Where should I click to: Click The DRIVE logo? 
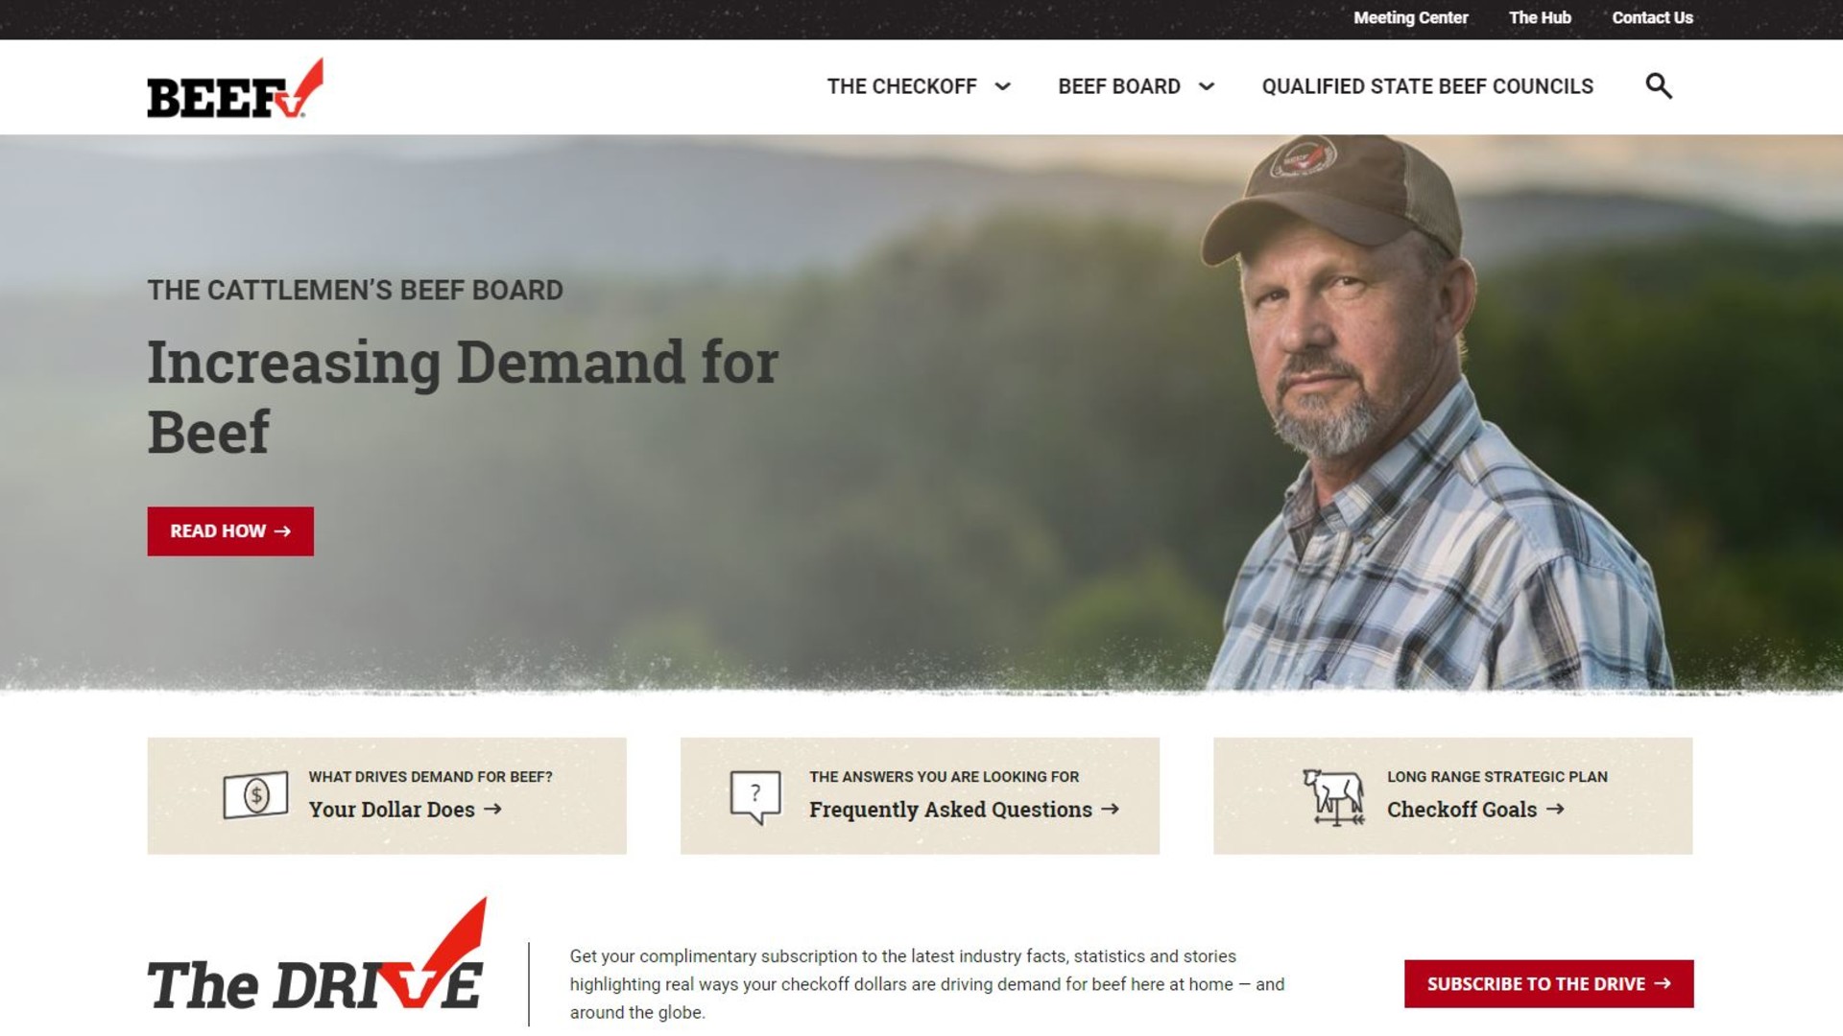tap(317, 955)
